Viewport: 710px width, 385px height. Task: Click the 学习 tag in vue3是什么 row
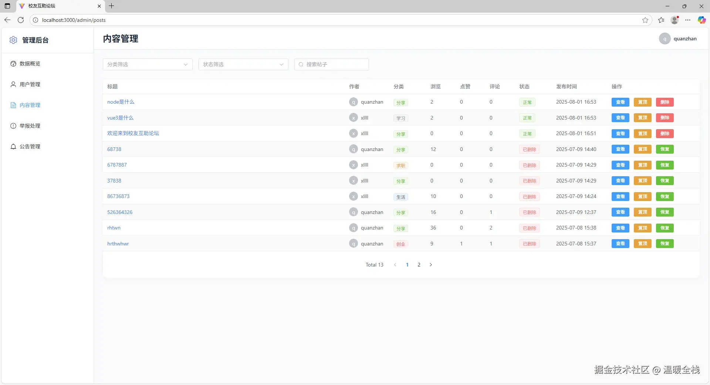401,118
